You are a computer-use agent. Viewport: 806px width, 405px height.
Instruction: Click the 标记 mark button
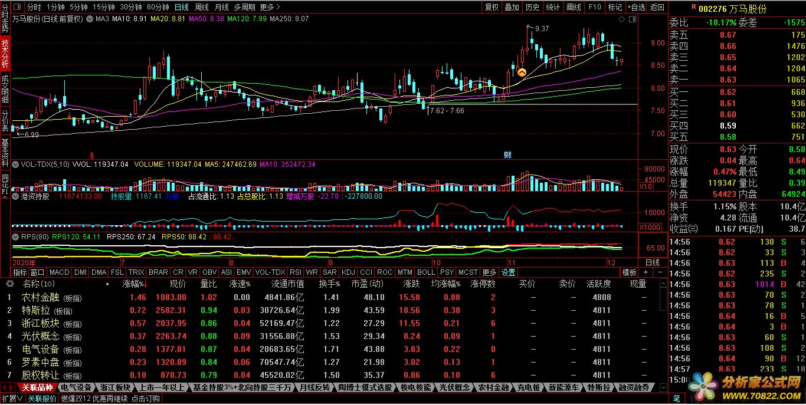pyautogui.click(x=615, y=7)
